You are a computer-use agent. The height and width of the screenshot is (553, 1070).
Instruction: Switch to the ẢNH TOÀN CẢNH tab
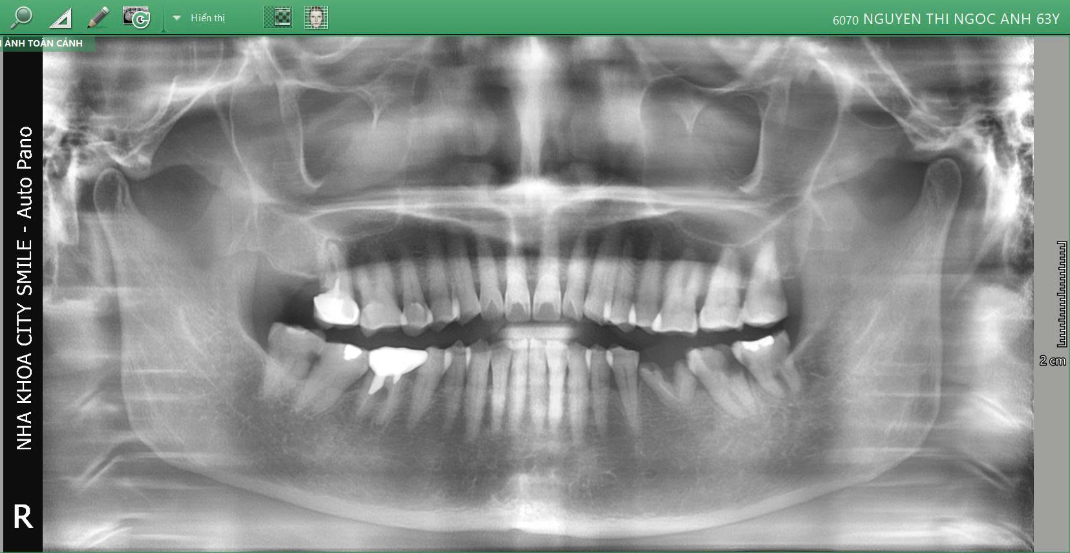44,43
